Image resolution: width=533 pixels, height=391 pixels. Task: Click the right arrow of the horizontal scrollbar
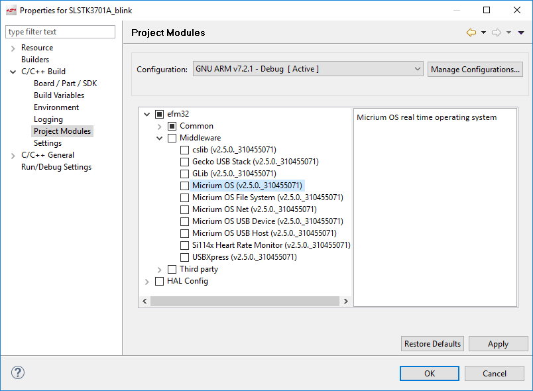pos(346,300)
